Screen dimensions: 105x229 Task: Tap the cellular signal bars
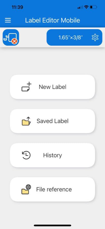(80, 7)
